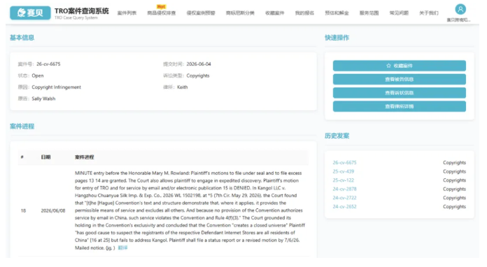This screenshot has height=267, width=487.
Task: Click the submission date 2026-06-04
Action: pos(199,64)
